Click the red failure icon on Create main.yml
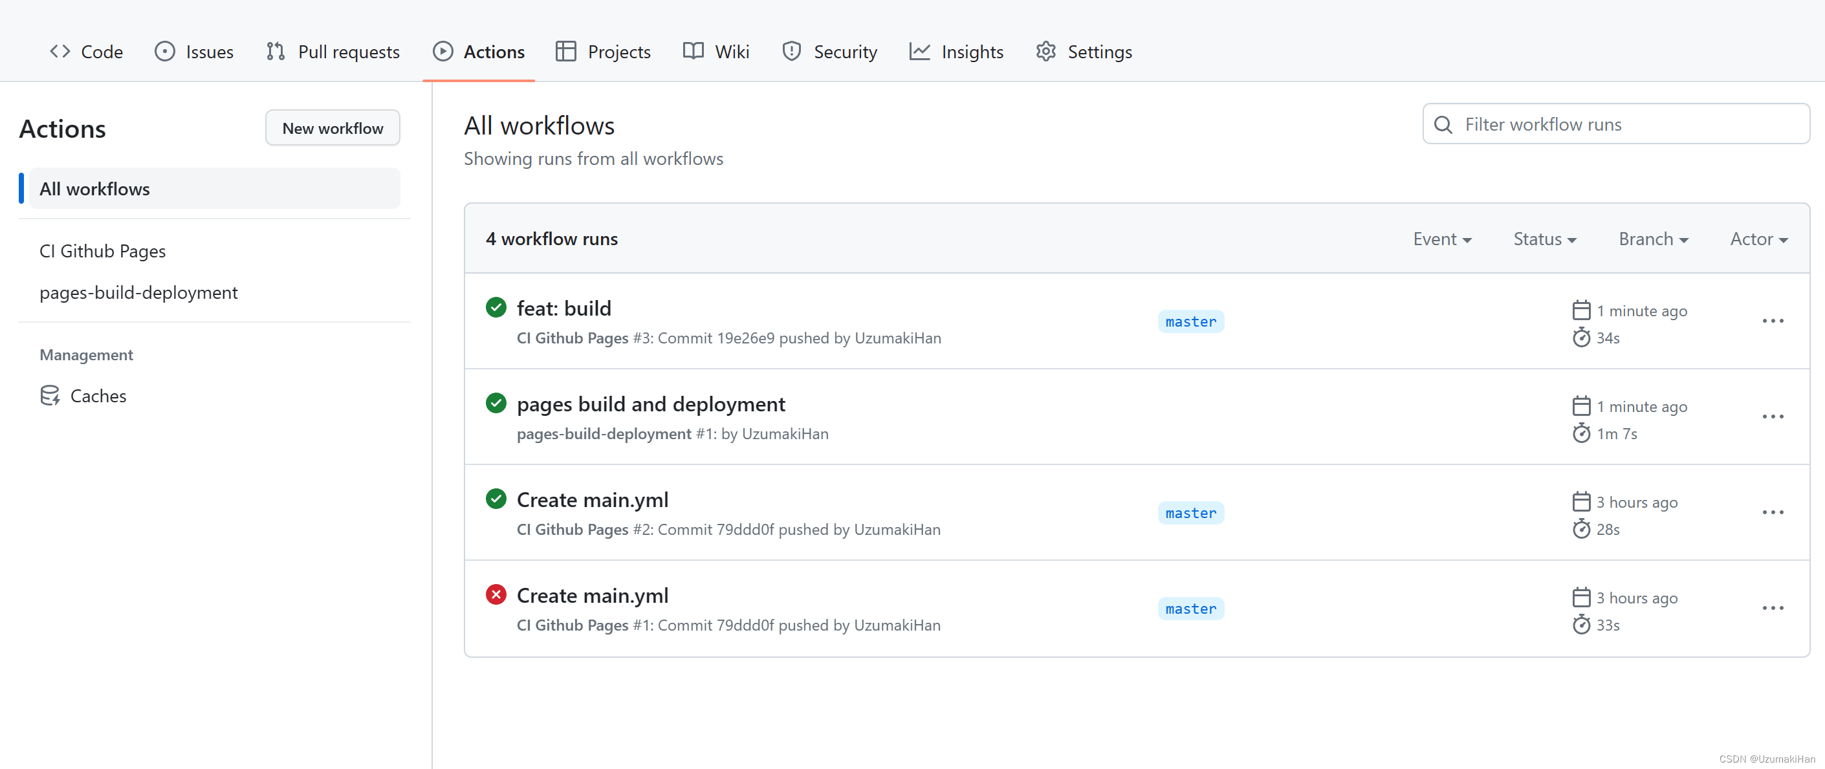The height and width of the screenshot is (769, 1825). coord(496,594)
